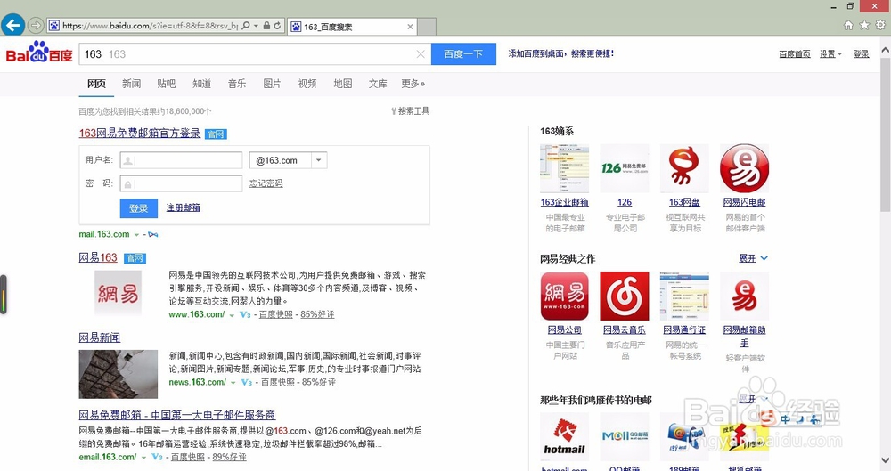Open the 163网盘 icon
Image resolution: width=891 pixels, height=471 pixels.
[684, 168]
